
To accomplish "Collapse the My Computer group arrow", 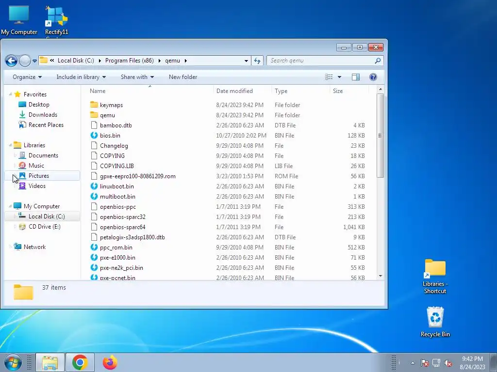I will (11, 206).
